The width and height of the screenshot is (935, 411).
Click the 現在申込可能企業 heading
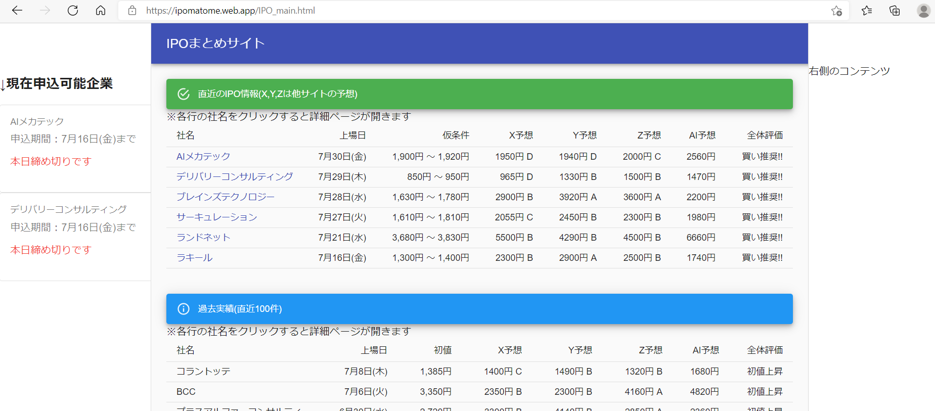(60, 83)
